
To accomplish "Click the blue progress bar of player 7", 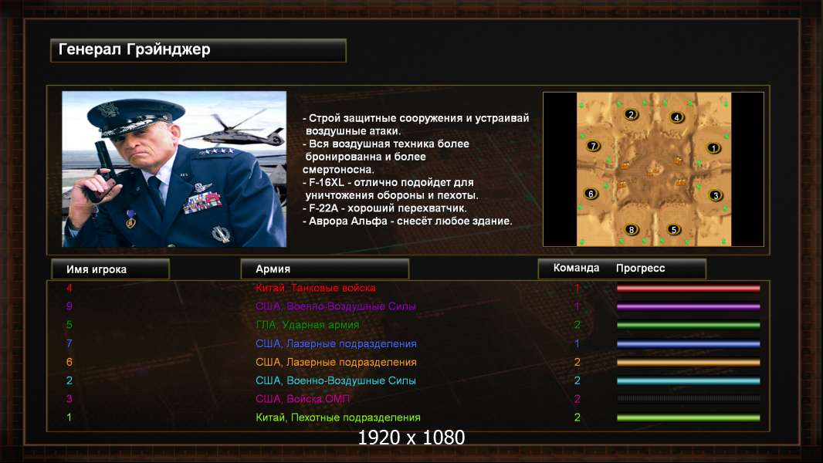I will pos(688,344).
